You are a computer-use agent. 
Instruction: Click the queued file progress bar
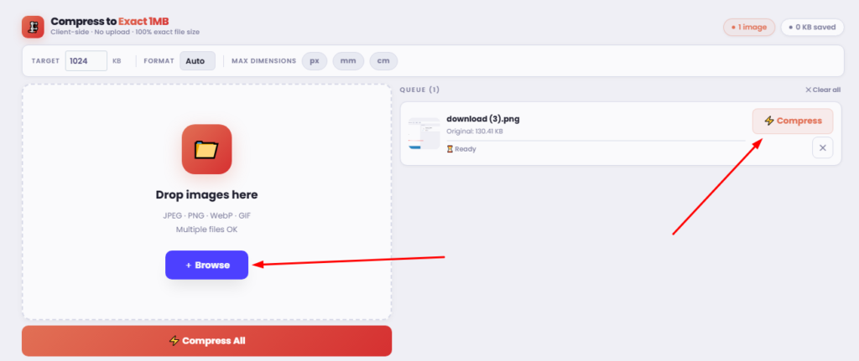pyautogui.click(x=596, y=141)
